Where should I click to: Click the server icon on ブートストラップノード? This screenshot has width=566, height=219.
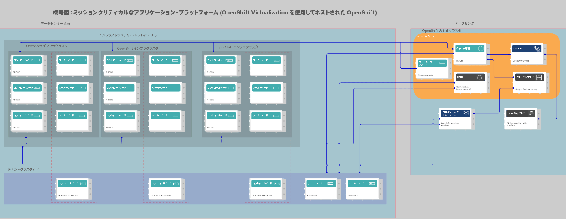[442, 63]
